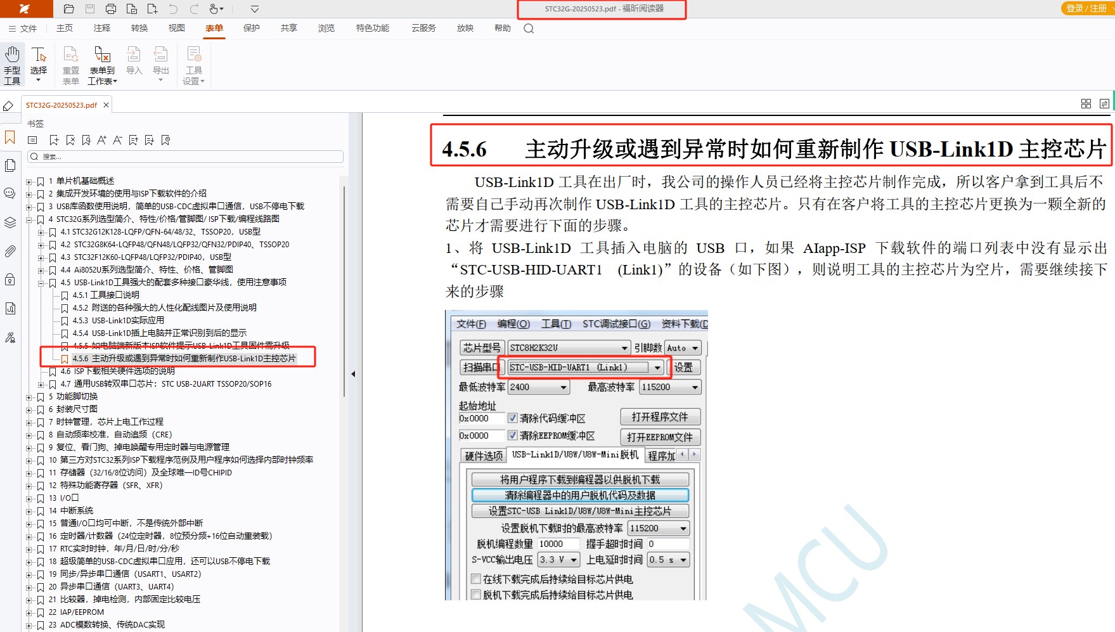1115x632 pixels.
Task: Open the 文件 (File) menu
Action: pos(23,29)
